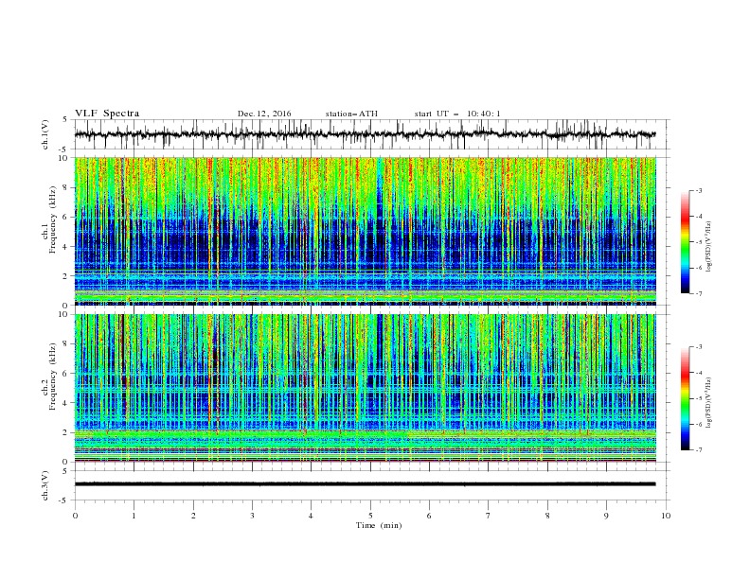This screenshot has height=579, width=750.
Task: Click the ch.1 "Frequency (kHz)" axis label
Action: pos(53,221)
